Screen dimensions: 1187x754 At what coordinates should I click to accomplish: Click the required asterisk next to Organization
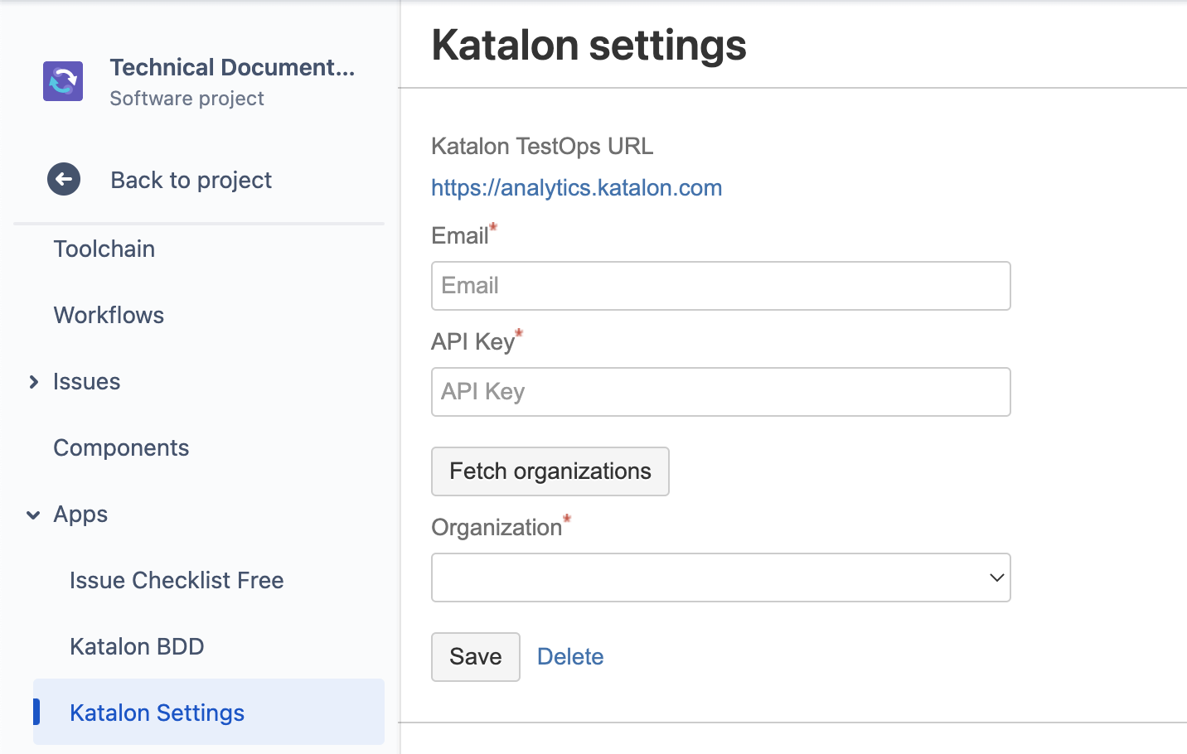(x=566, y=520)
